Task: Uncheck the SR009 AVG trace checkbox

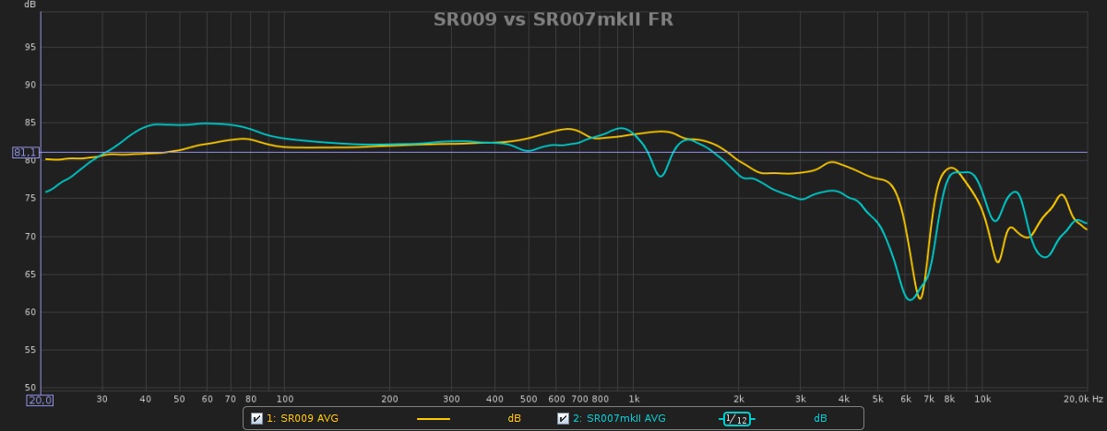Action: click(x=256, y=419)
